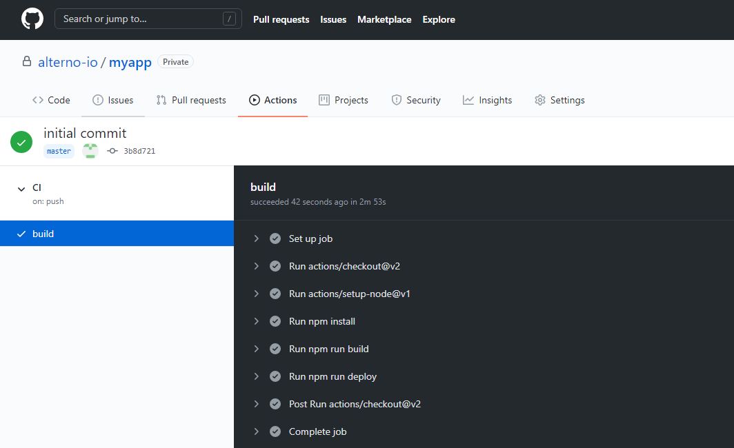Image resolution: width=734 pixels, height=448 pixels.
Task: Expand the Run actions/setup-node@v1 step
Action: tap(256, 294)
